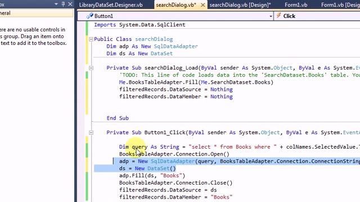Click the filteredRecords.DataMember = Nothing line
360x202 pixels.
176,97
